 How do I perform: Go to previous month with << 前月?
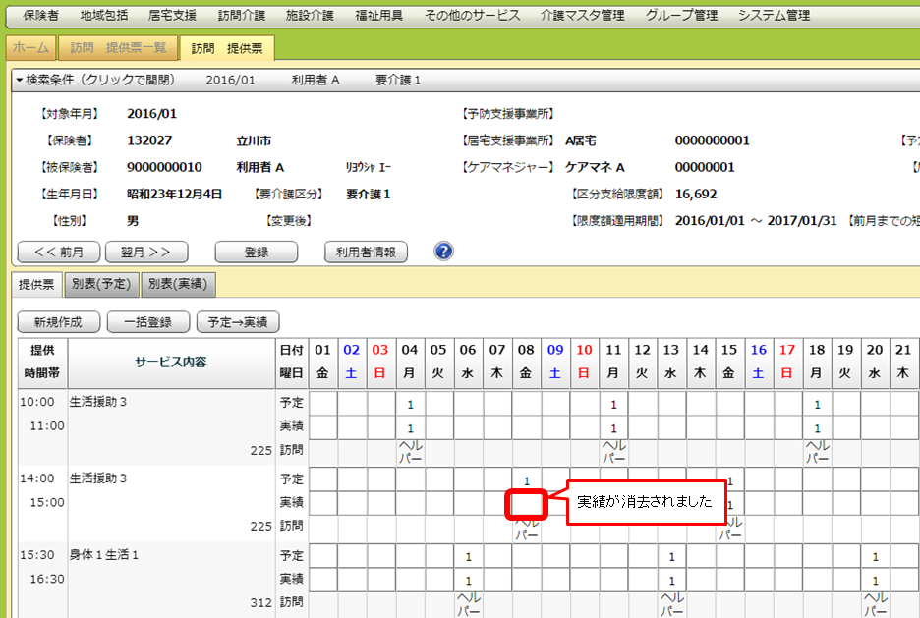58,253
